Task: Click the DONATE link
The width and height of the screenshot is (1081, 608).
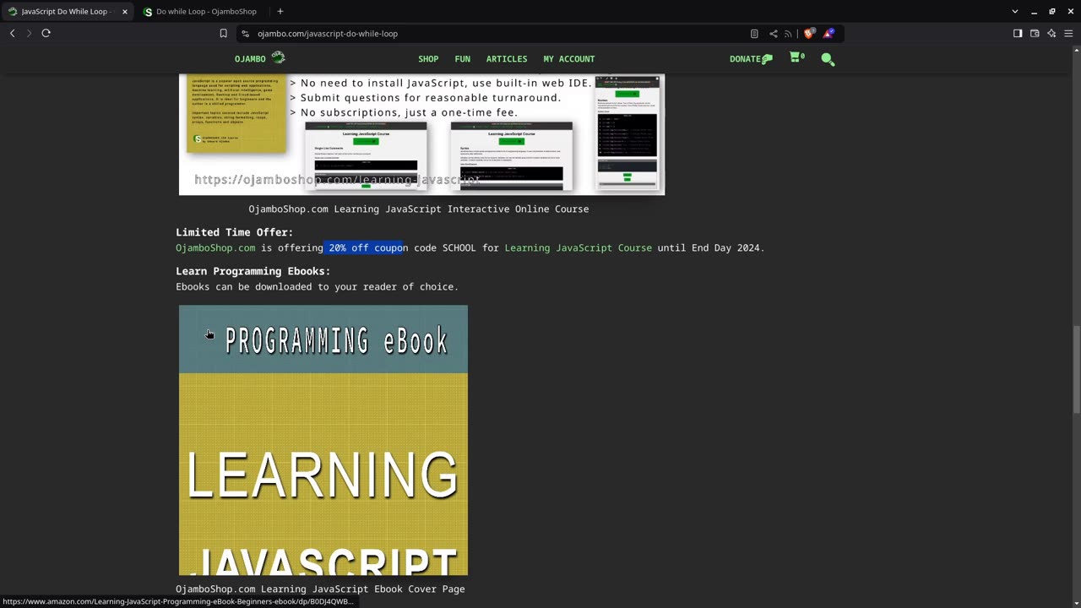Action: pos(751,59)
